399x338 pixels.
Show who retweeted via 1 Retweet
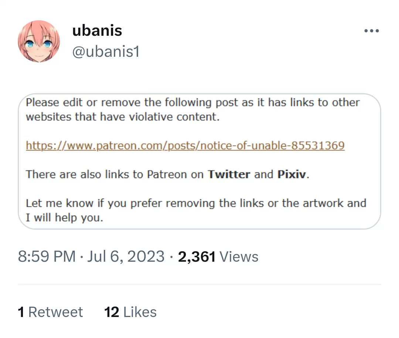point(50,312)
